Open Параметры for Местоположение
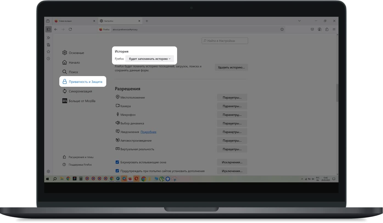 (x=232, y=97)
